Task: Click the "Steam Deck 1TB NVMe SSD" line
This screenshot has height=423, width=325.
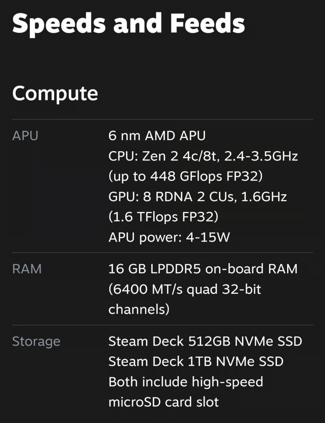Action: [x=196, y=361]
